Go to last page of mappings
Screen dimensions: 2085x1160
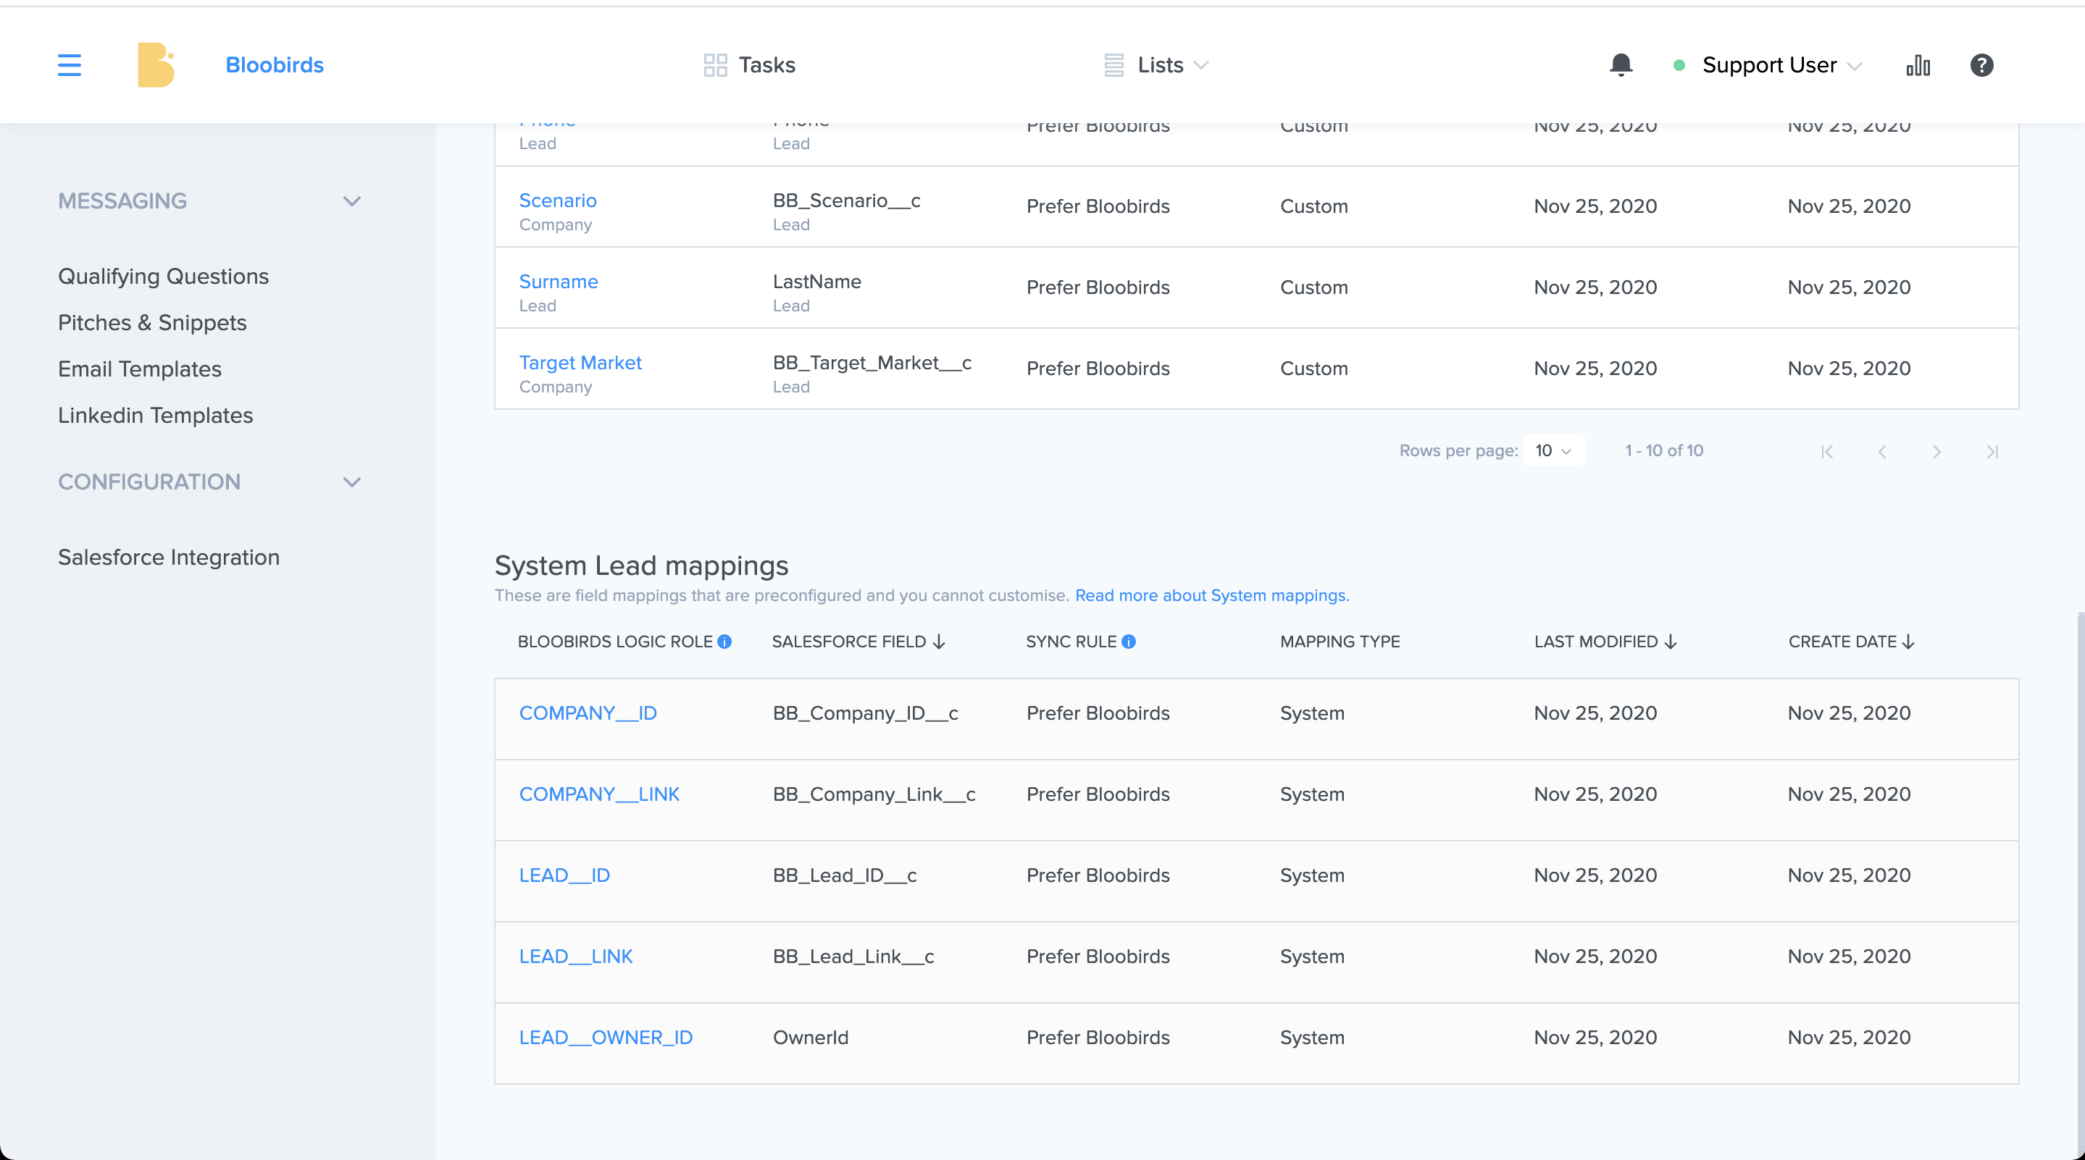click(1992, 451)
